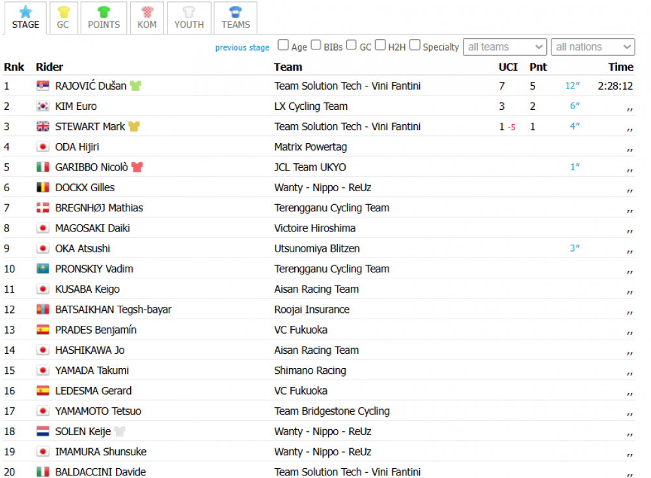Screen dimensions: 651x478
Task: Click the Japanese flag beside IMAMURA Shunsuke
Action: pos(43,452)
